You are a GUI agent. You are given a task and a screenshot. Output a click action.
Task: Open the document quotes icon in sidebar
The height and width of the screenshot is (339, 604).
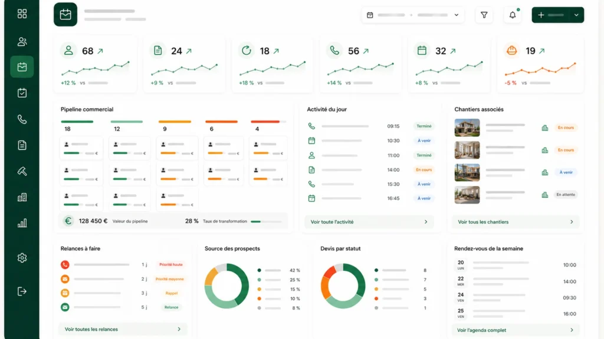[x=22, y=145]
